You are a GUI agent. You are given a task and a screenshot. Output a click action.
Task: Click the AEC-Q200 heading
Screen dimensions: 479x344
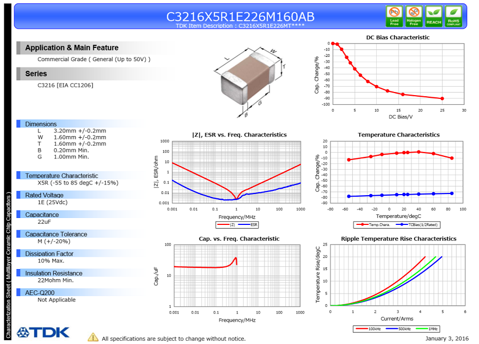(40, 293)
